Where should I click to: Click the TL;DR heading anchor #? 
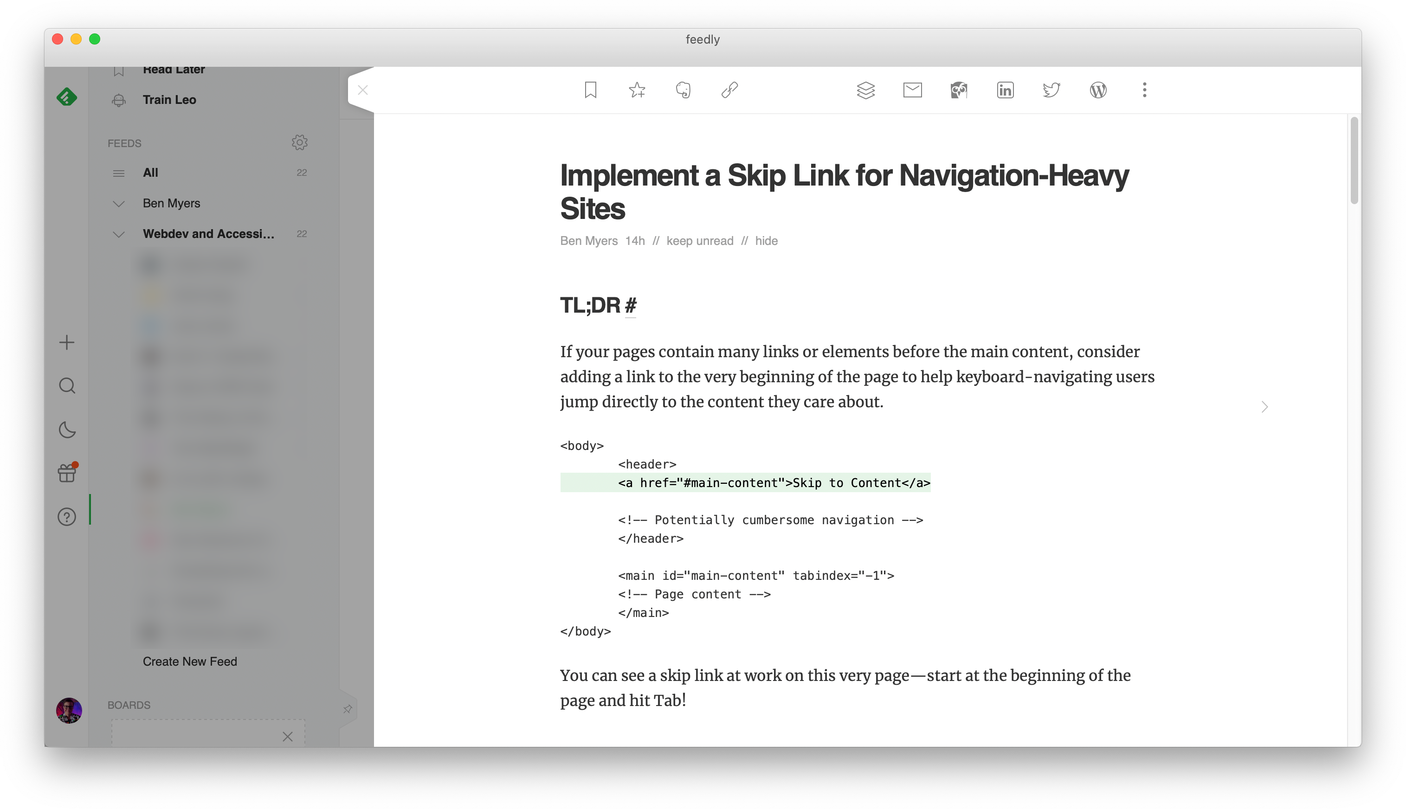(630, 305)
